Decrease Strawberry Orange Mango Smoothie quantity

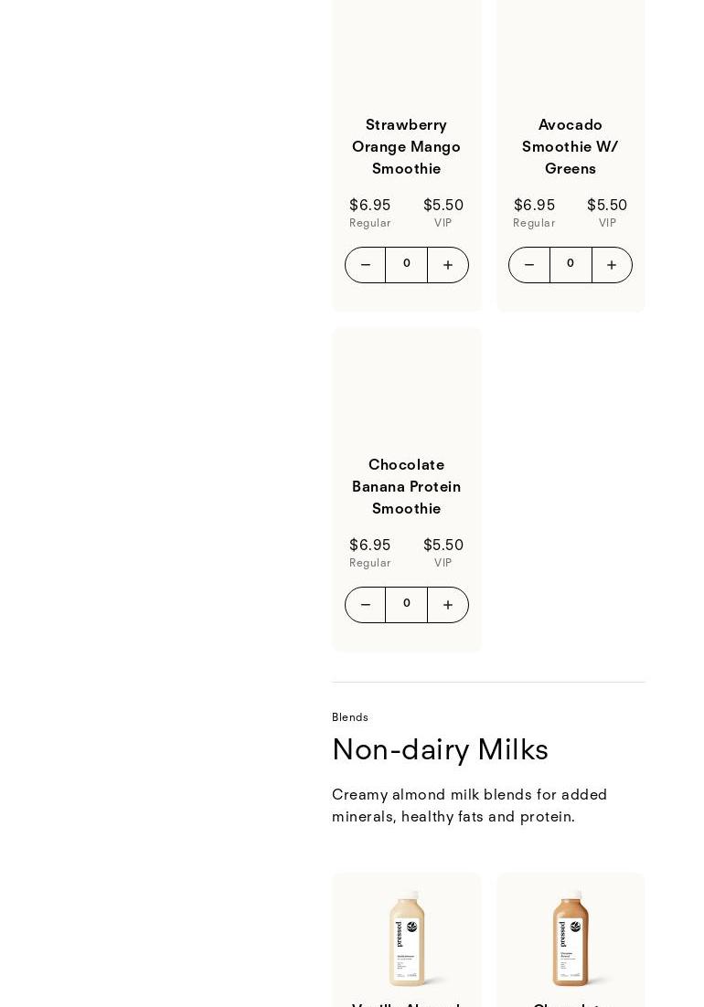(x=365, y=265)
